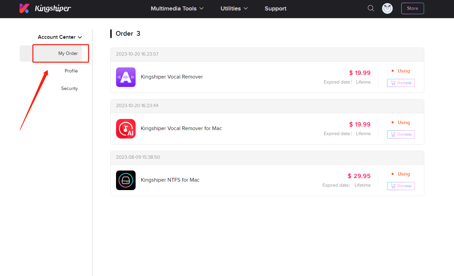Open the Store button

pyautogui.click(x=413, y=8)
